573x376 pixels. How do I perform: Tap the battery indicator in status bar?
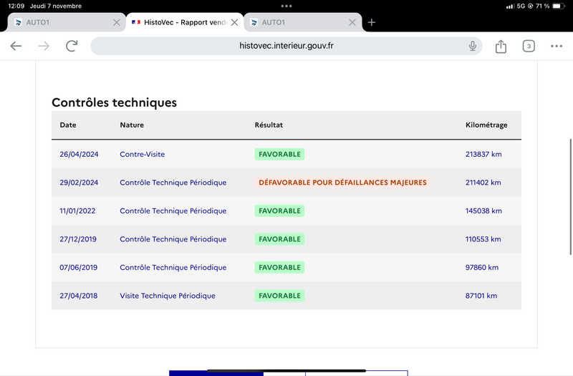[x=559, y=6]
